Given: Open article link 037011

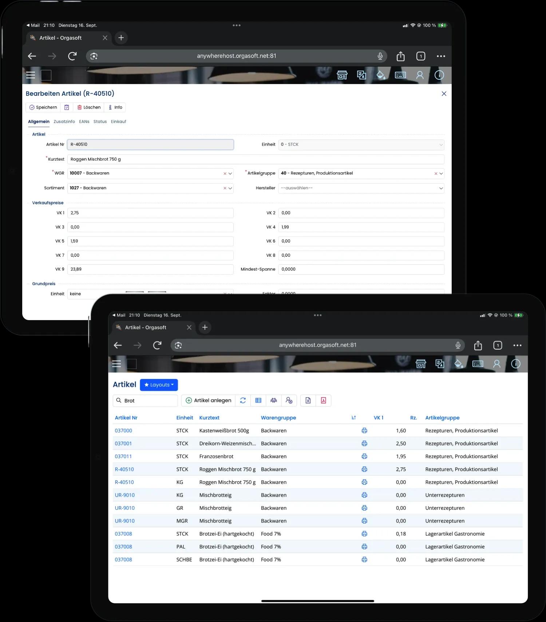Looking at the screenshot, I should pos(123,456).
